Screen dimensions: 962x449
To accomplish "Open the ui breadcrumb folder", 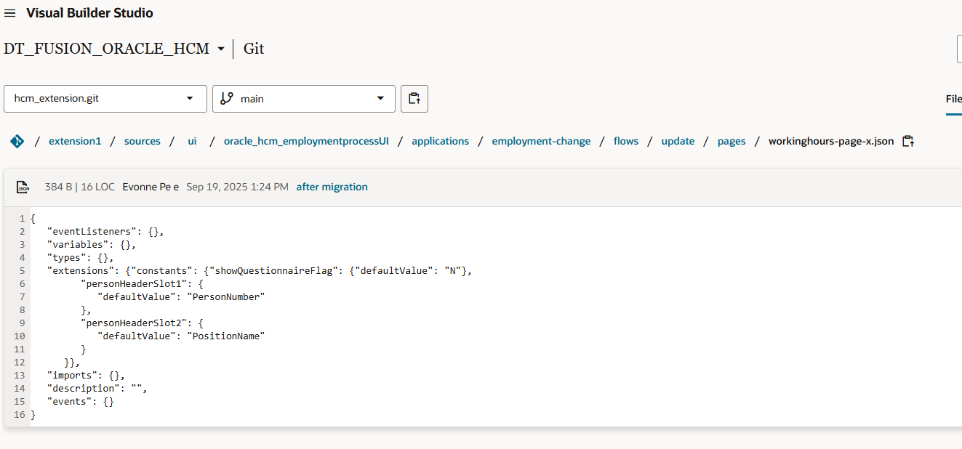I will coord(192,141).
